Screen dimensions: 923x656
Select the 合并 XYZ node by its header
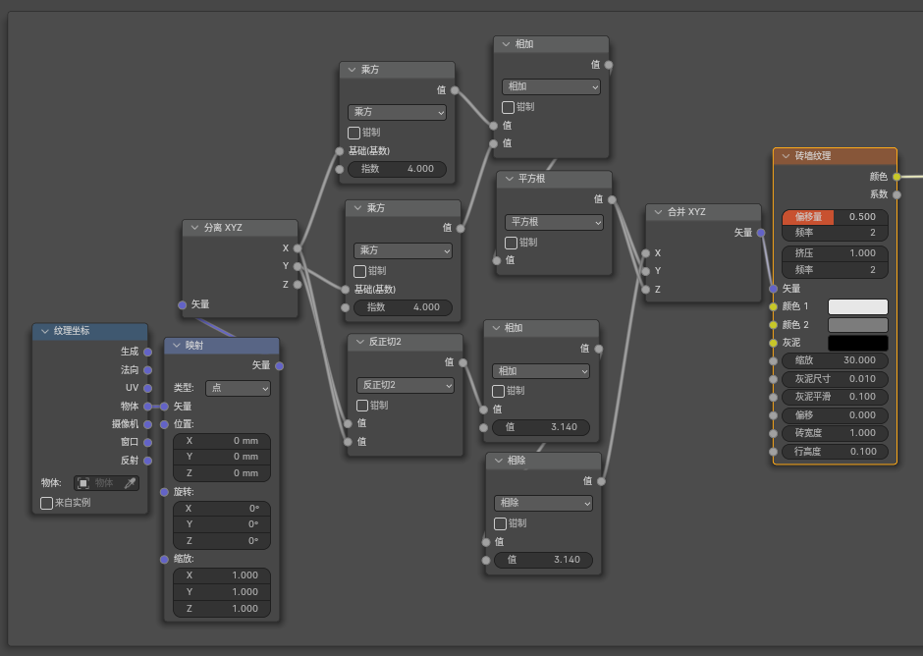click(x=707, y=212)
